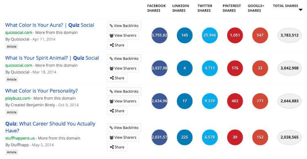Click Twitter shares bubble showing 25,946
Viewport: 307px width, 159px height.
pos(210,36)
